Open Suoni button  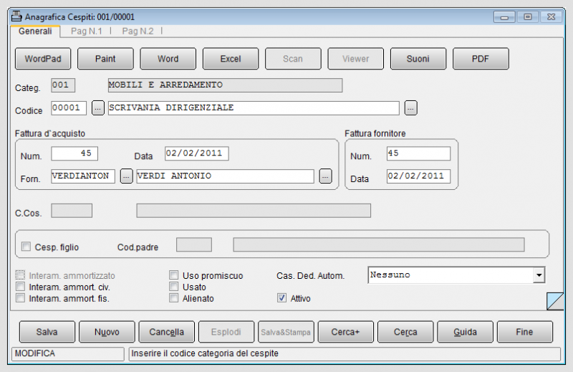point(418,59)
